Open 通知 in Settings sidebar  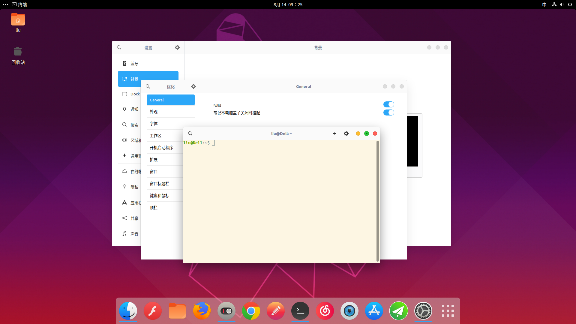point(129,109)
